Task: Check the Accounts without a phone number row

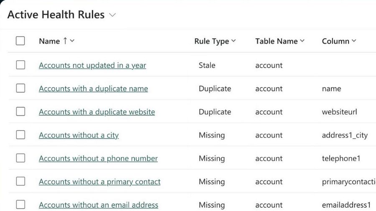Action: click(20, 158)
